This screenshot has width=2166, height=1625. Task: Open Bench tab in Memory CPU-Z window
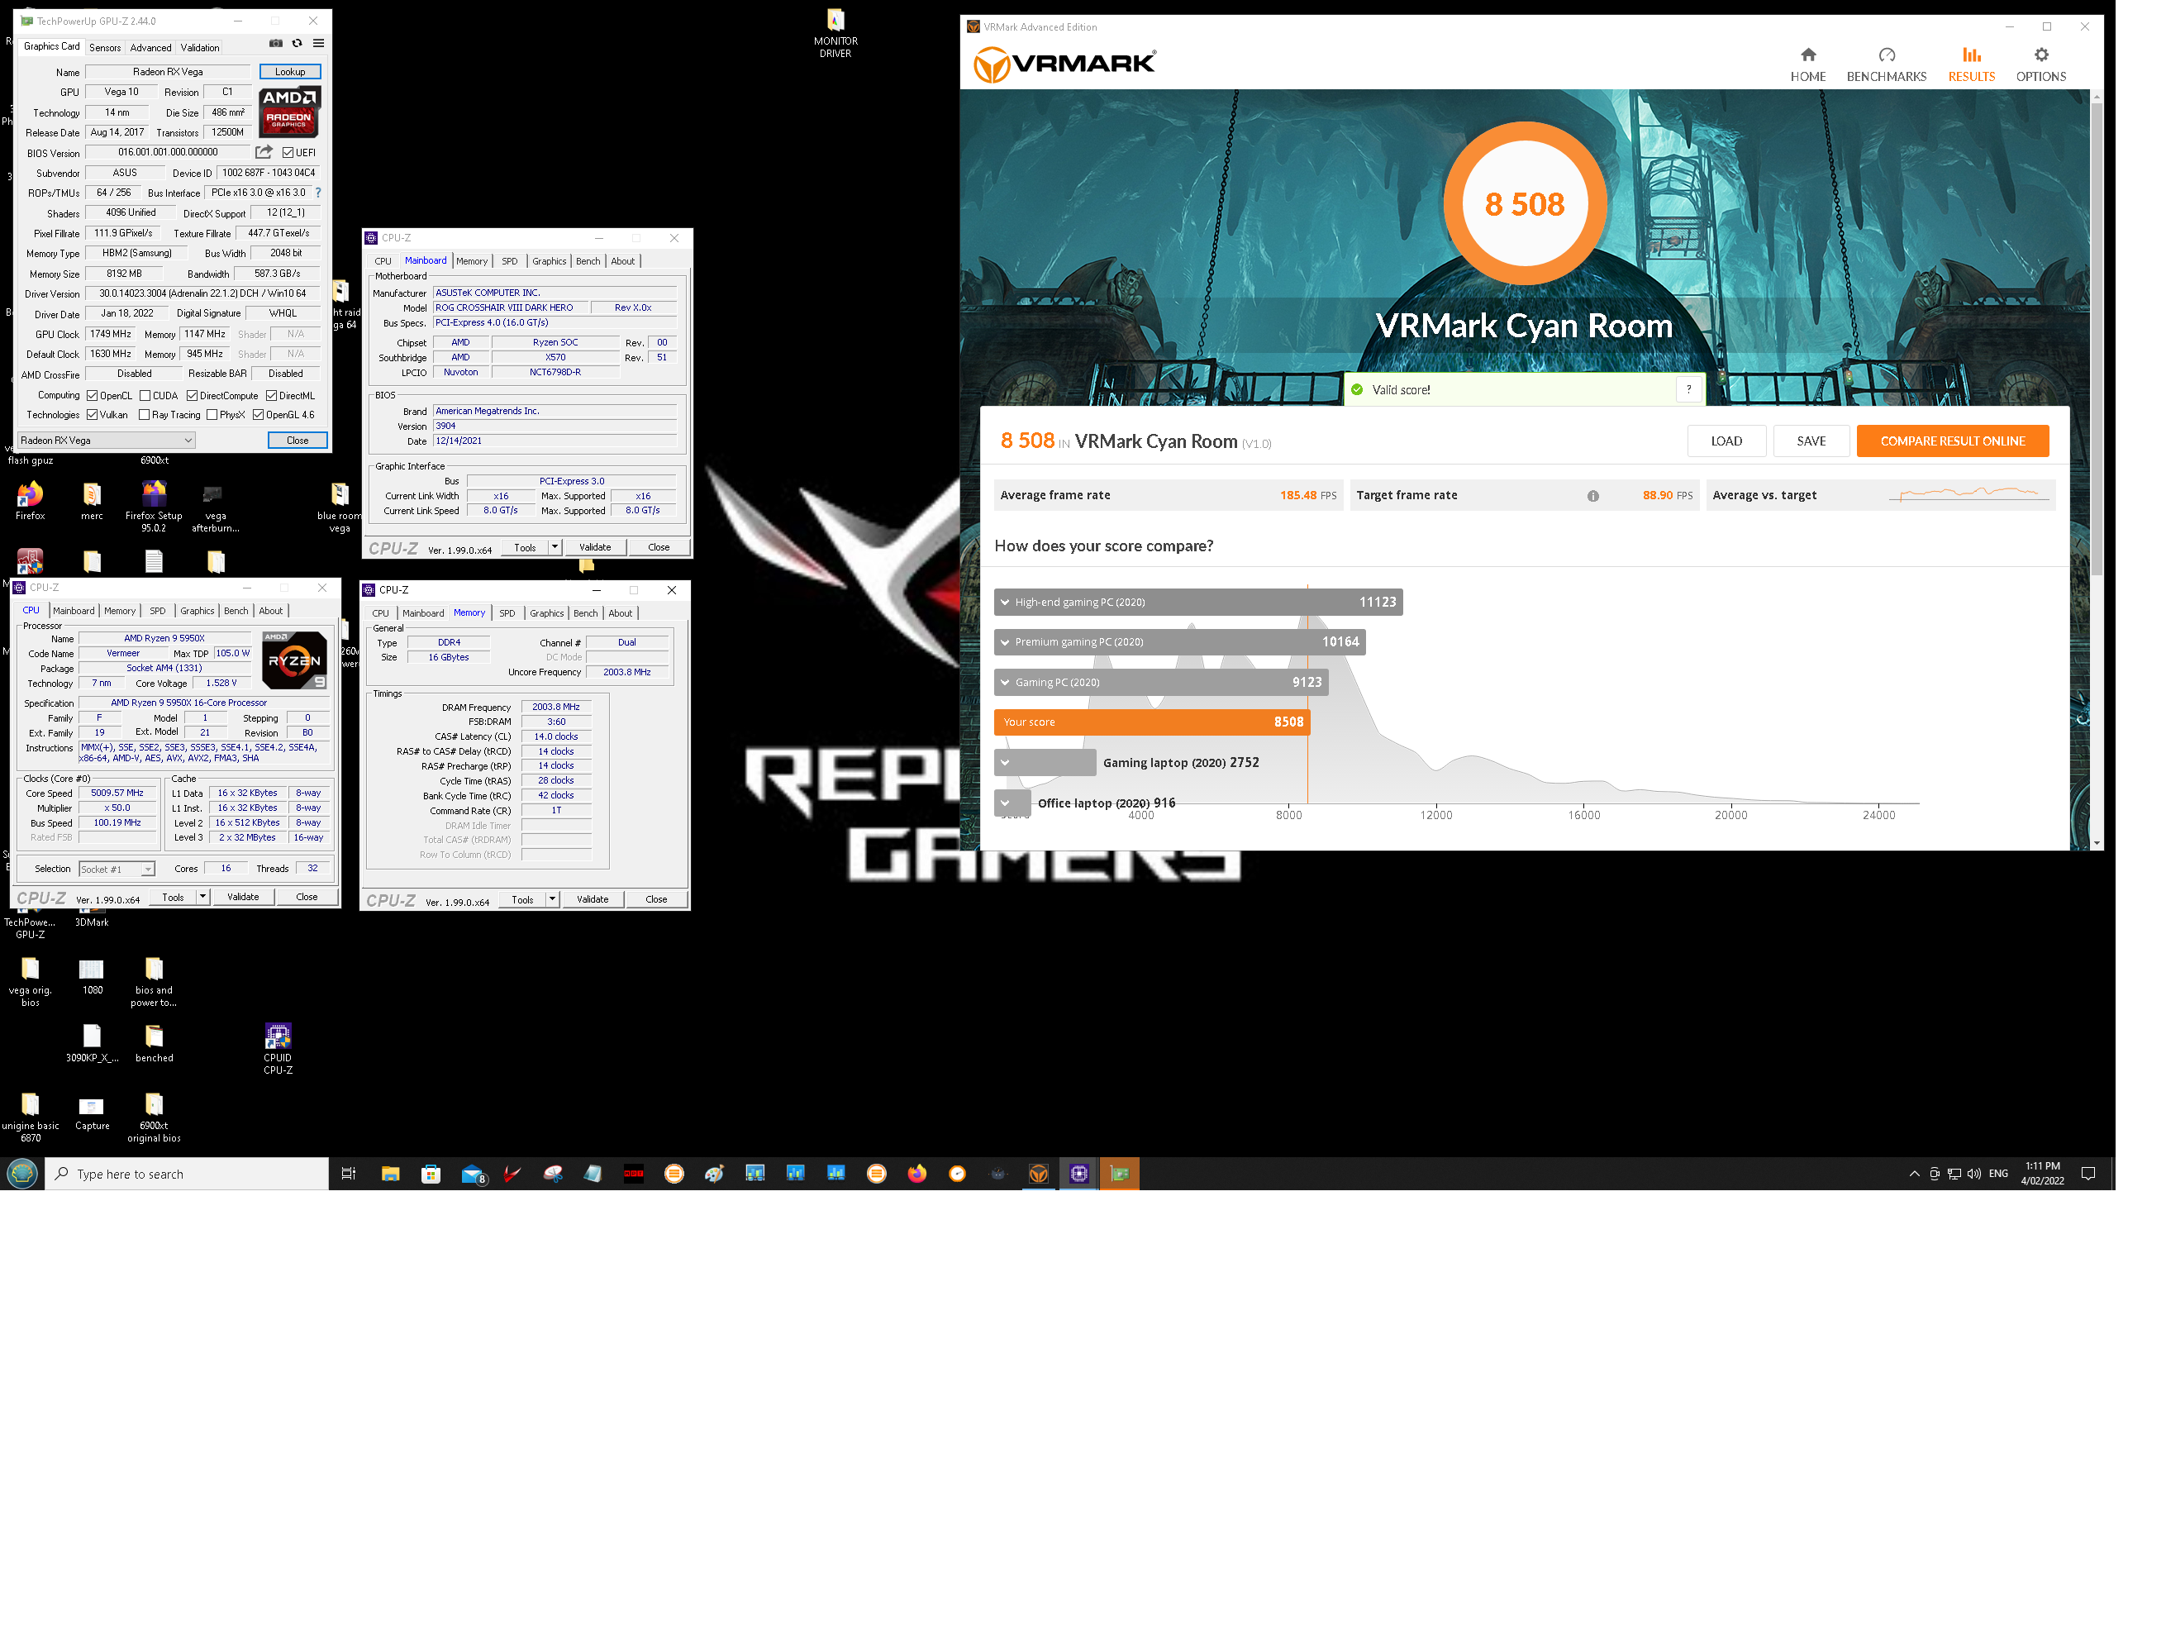click(586, 613)
